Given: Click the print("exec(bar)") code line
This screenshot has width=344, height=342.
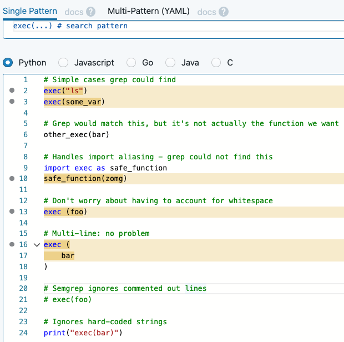Looking at the screenshot, I should [x=83, y=333].
